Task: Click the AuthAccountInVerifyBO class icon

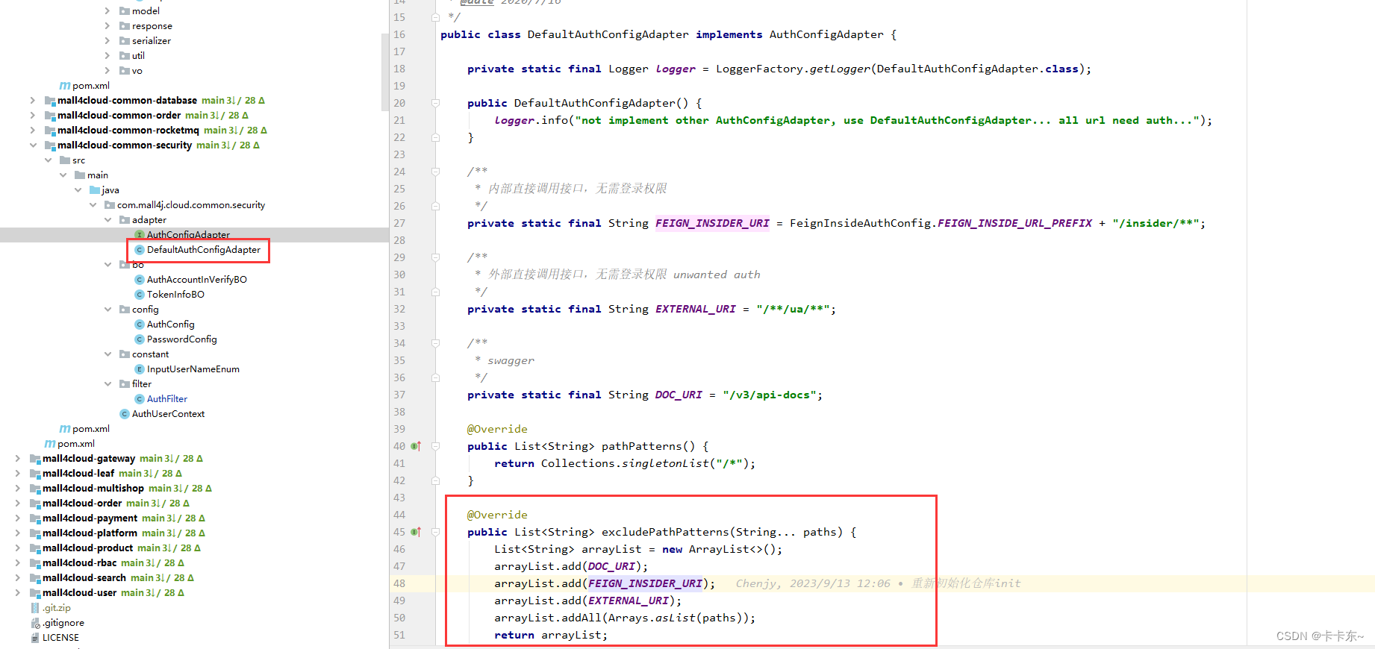Action: (x=140, y=280)
